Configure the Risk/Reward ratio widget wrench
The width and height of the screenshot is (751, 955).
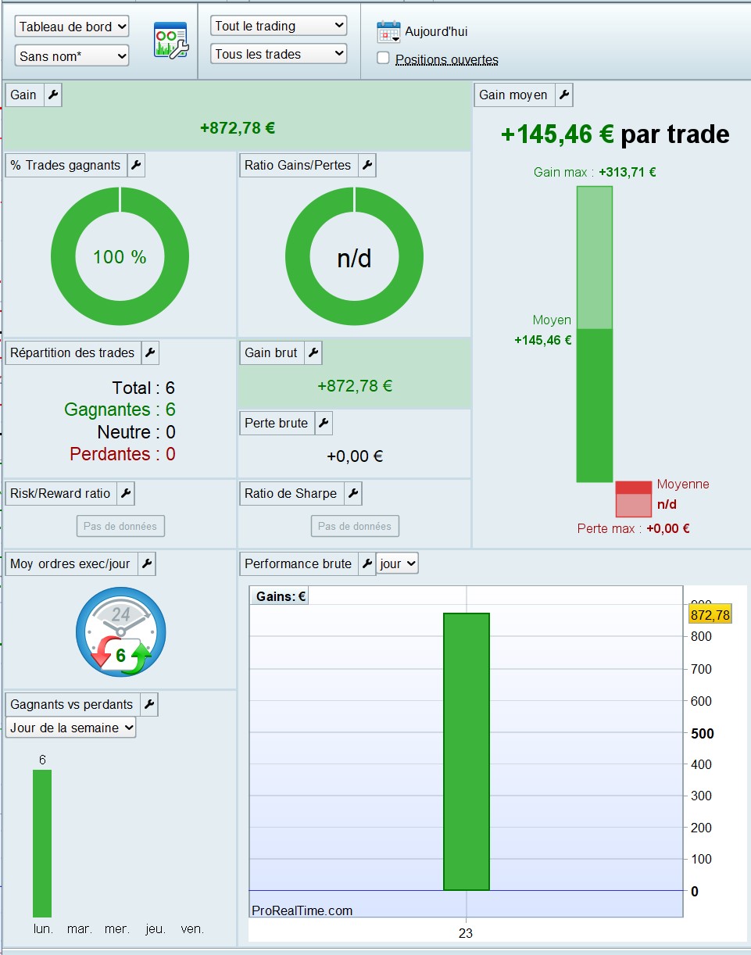pos(126,493)
